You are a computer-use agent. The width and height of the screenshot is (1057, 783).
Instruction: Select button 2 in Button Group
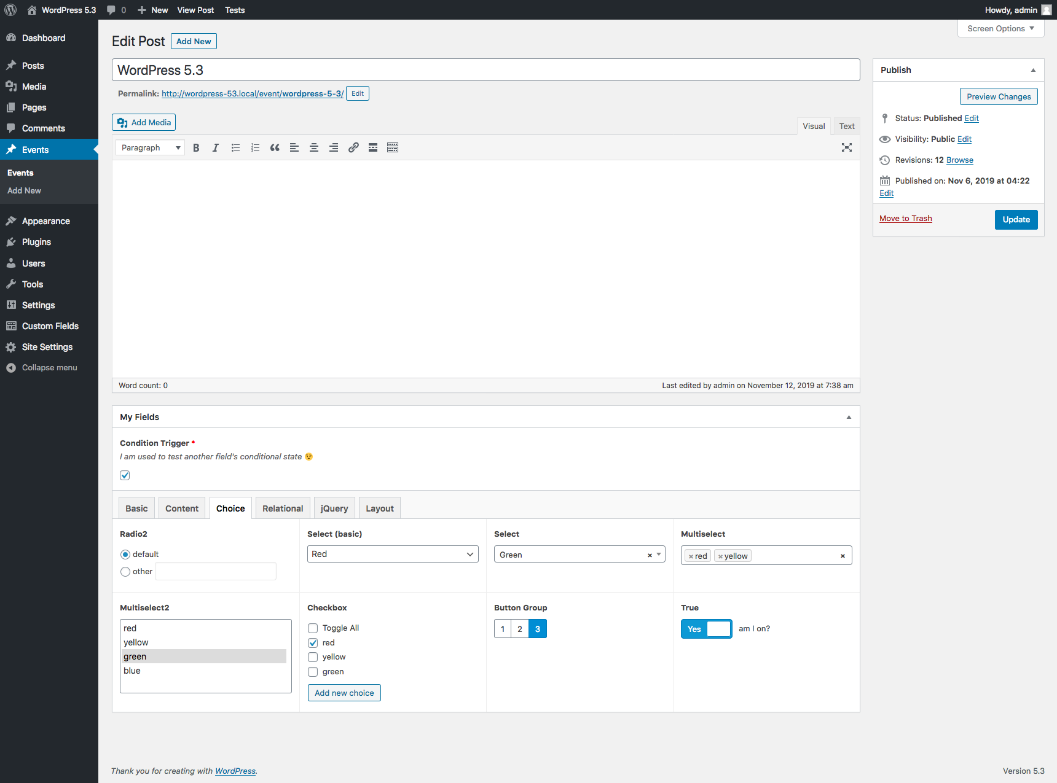click(x=520, y=629)
